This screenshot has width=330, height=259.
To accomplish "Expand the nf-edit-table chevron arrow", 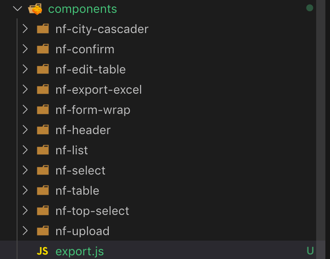I will click(x=25, y=69).
